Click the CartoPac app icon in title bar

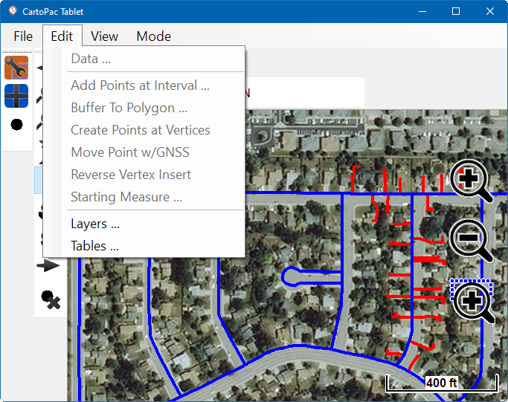12,11
